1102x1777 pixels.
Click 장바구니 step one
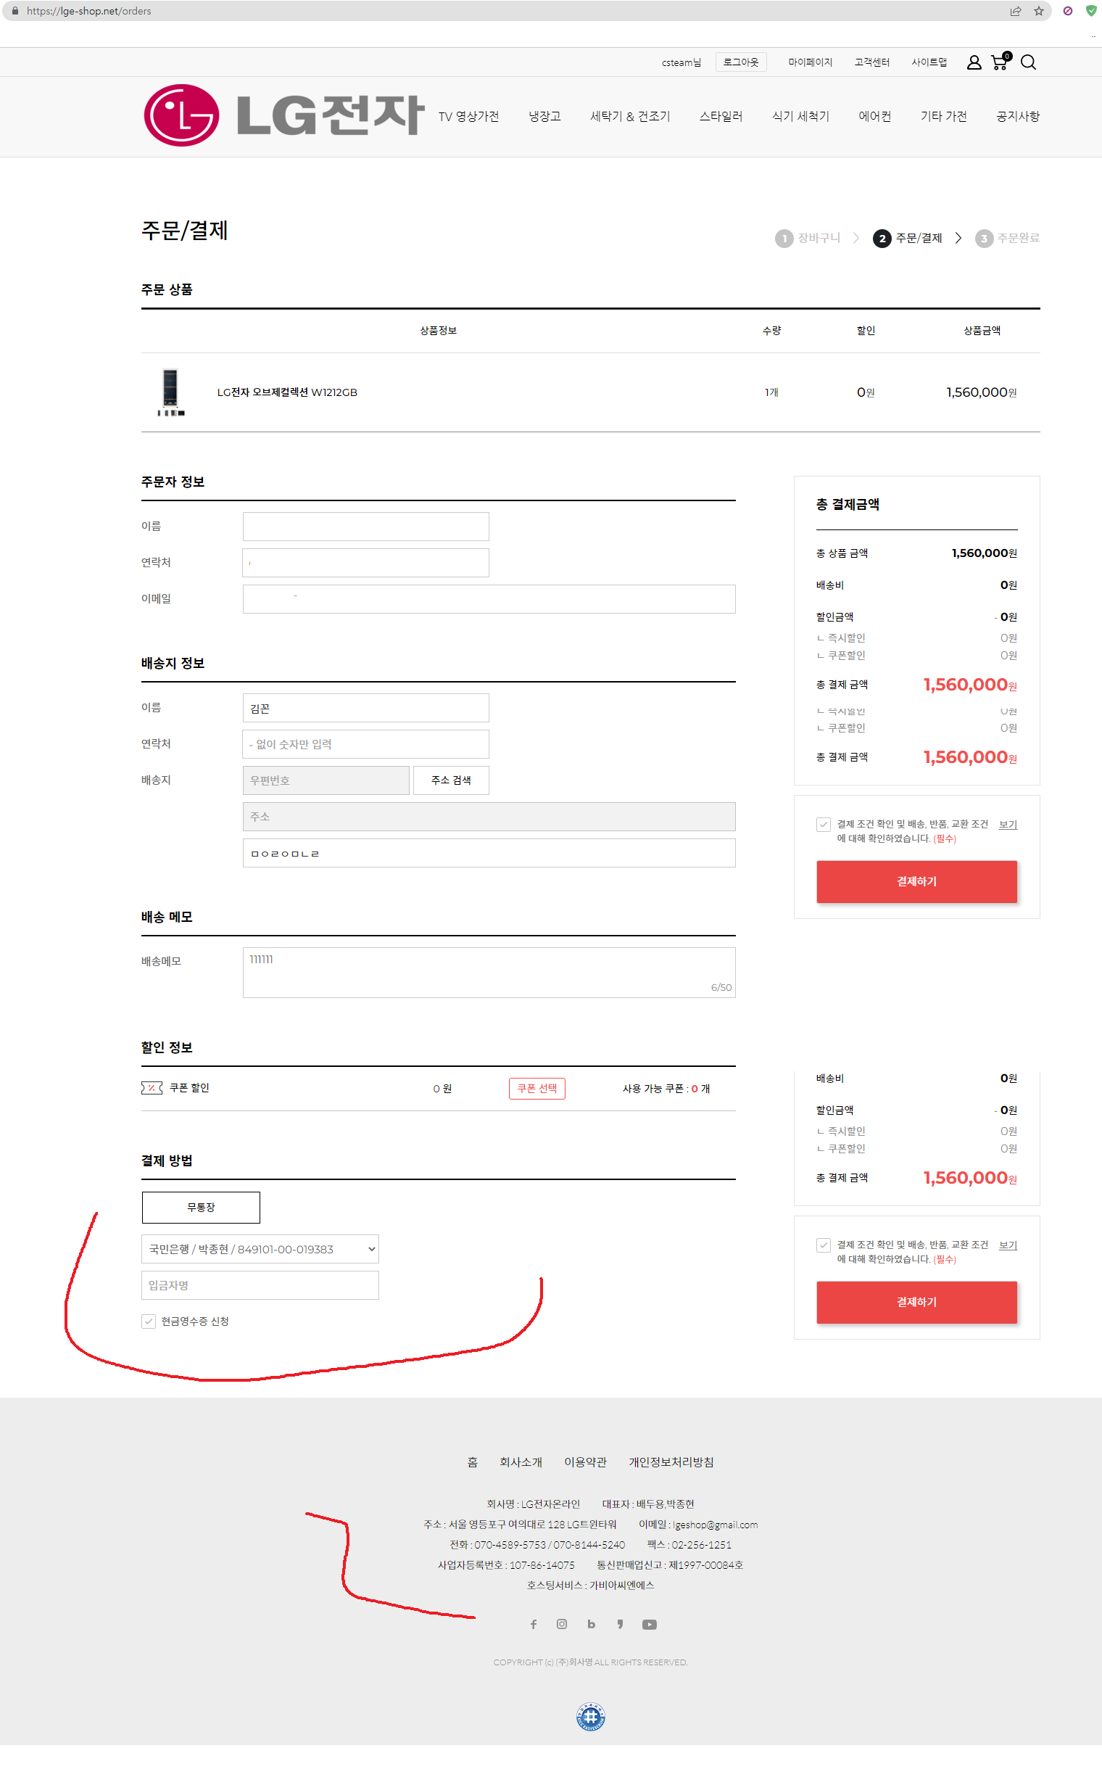click(808, 239)
